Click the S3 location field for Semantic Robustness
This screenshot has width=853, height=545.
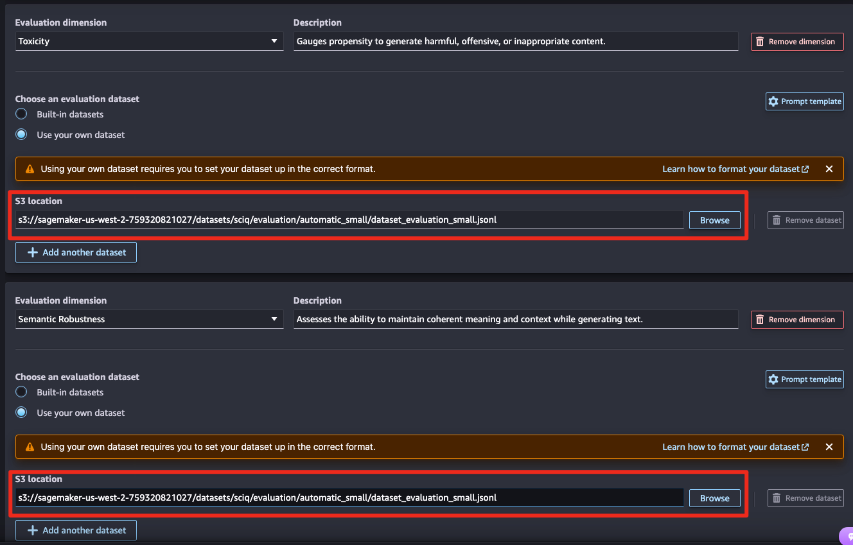tap(349, 497)
